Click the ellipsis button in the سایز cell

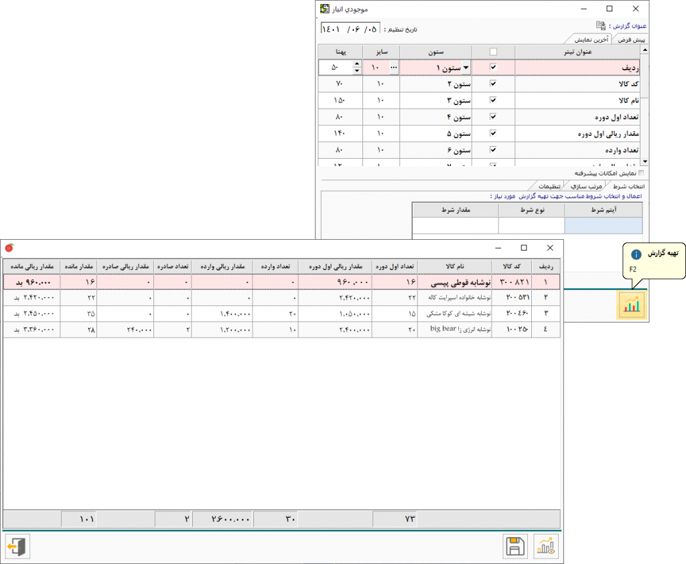[393, 68]
